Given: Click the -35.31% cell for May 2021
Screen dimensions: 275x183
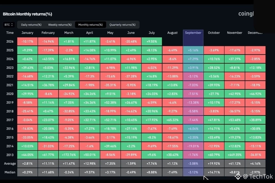Looking at the screenshot, I should [110, 85].
